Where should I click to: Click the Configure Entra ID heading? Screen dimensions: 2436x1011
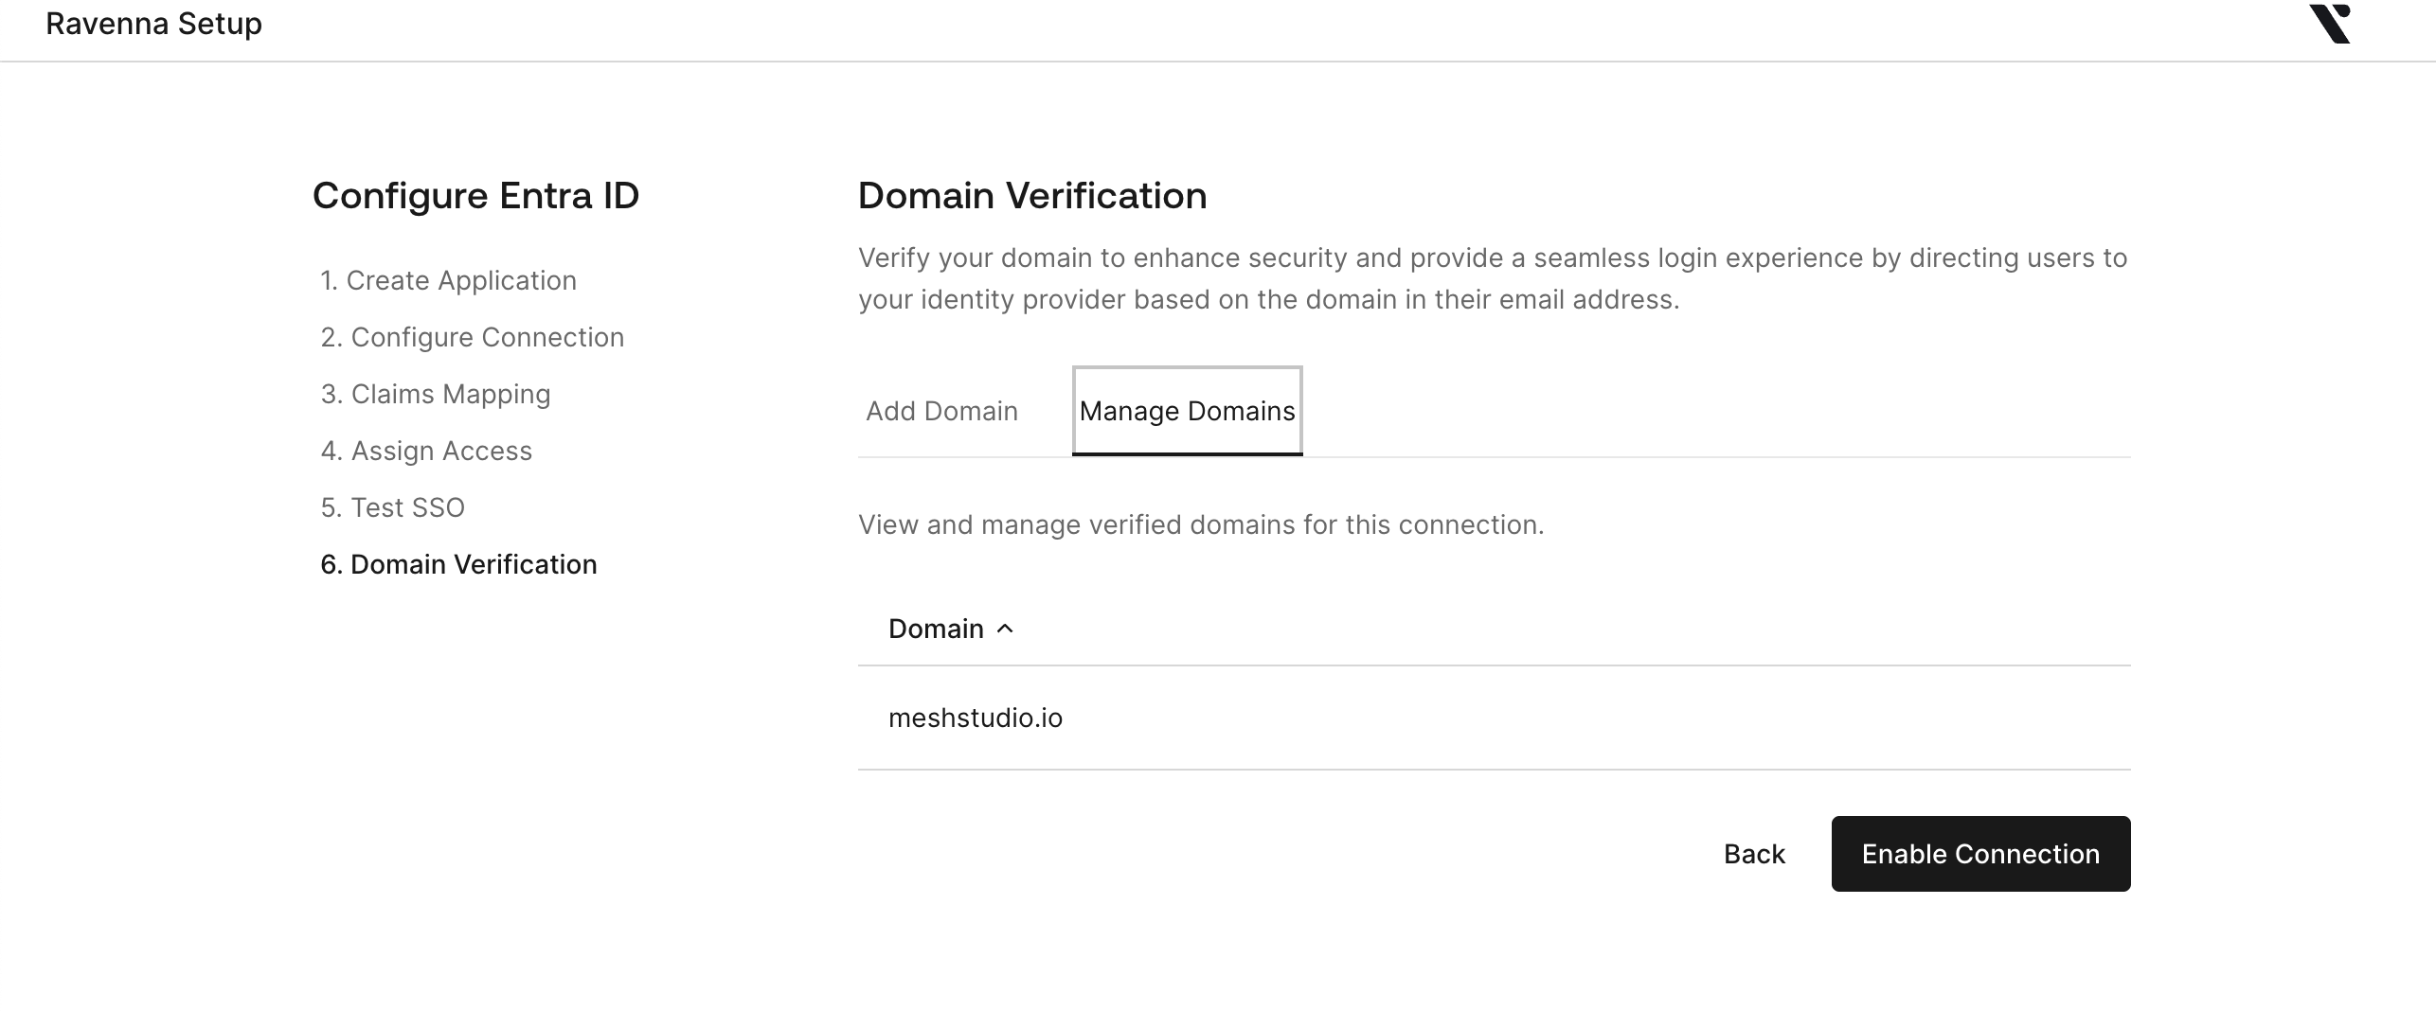click(475, 196)
